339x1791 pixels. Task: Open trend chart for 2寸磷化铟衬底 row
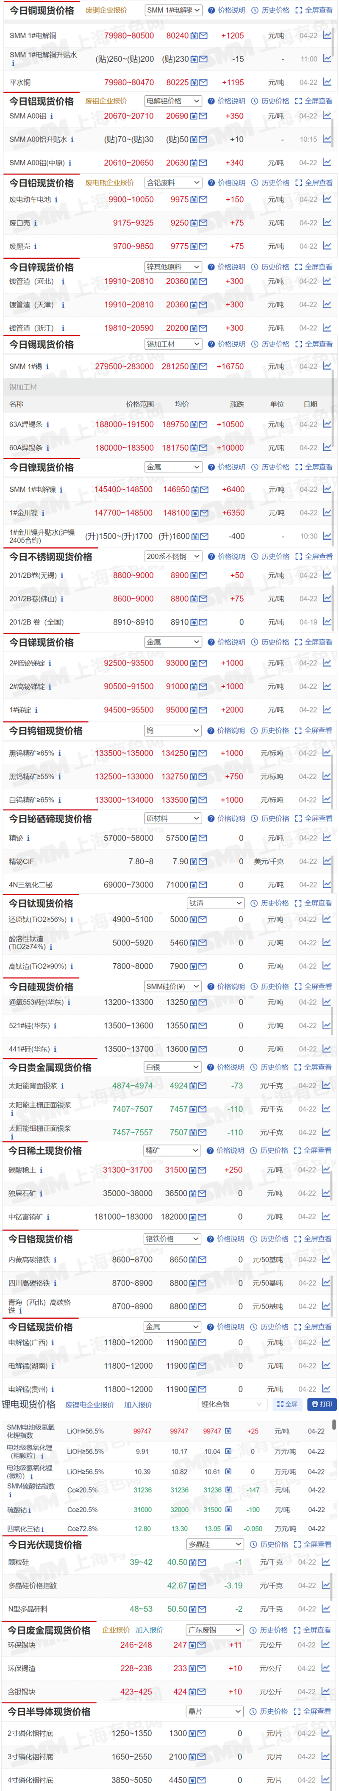(x=325, y=1733)
